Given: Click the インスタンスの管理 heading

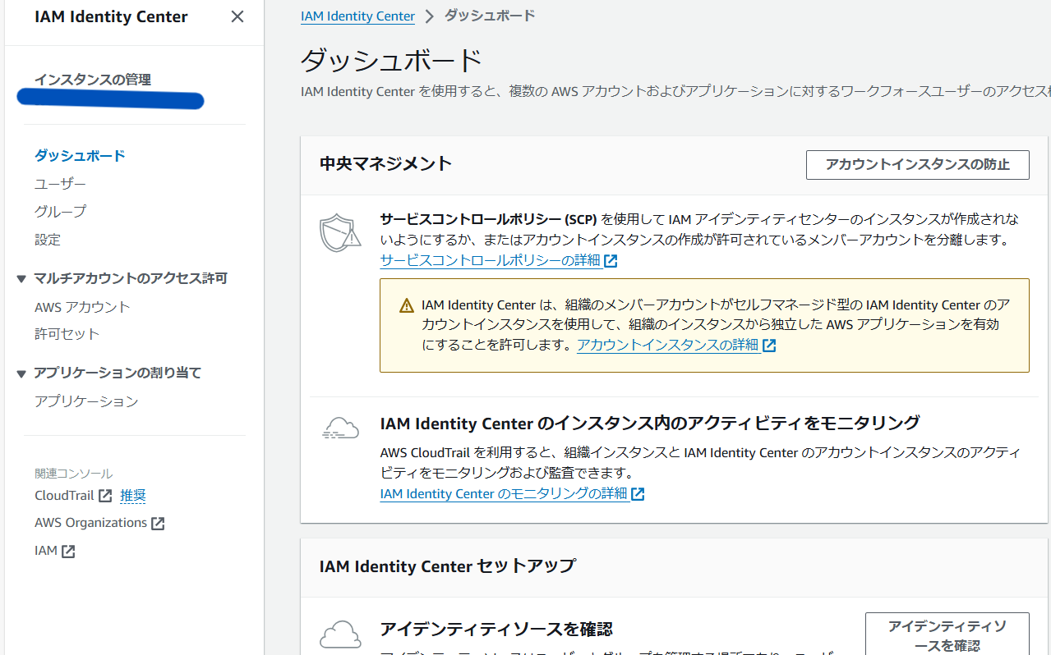Looking at the screenshot, I should click(x=93, y=80).
